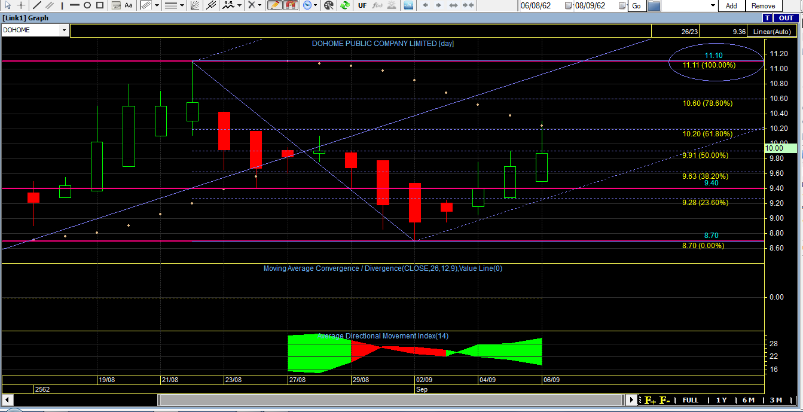Viewport: 803px width, 412px height.
Task: Click the Linear(Auto) scale button
Action: click(x=773, y=32)
